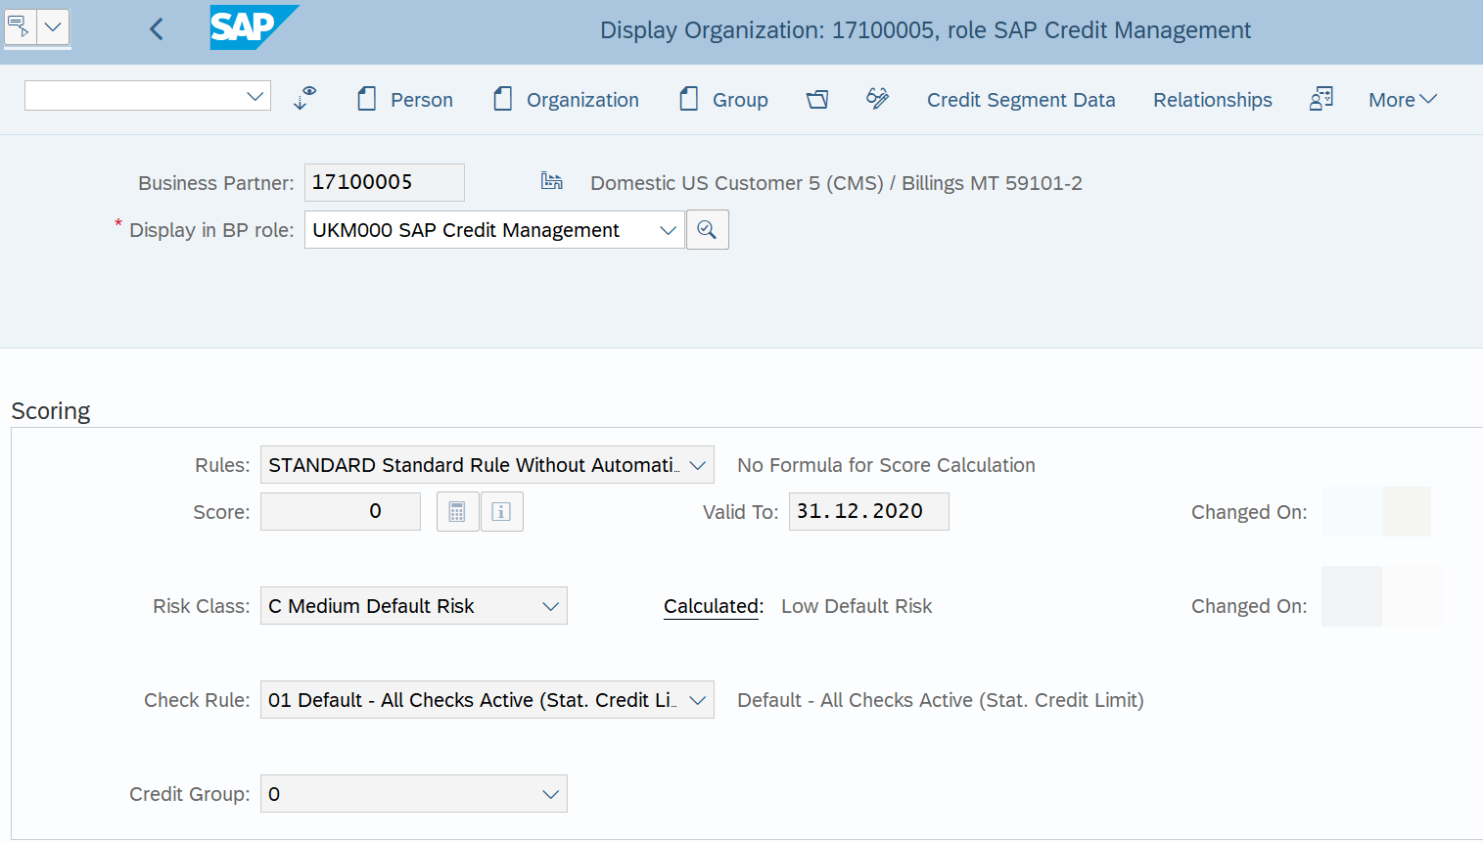
Task: Expand the Check Rule dropdown
Action: pyautogui.click(x=697, y=700)
